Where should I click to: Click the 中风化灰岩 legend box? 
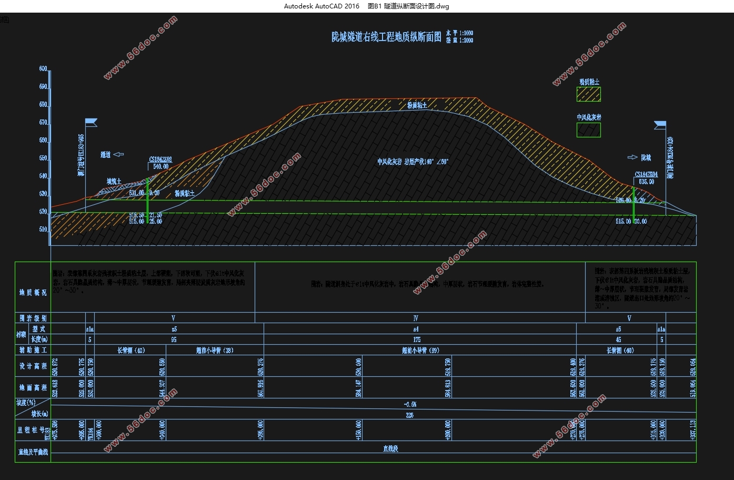pyautogui.click(x=588, y=130)
